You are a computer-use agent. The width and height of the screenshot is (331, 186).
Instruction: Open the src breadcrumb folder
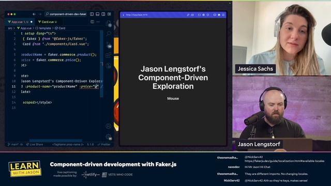pyautogui.click(x=10, y=28)
